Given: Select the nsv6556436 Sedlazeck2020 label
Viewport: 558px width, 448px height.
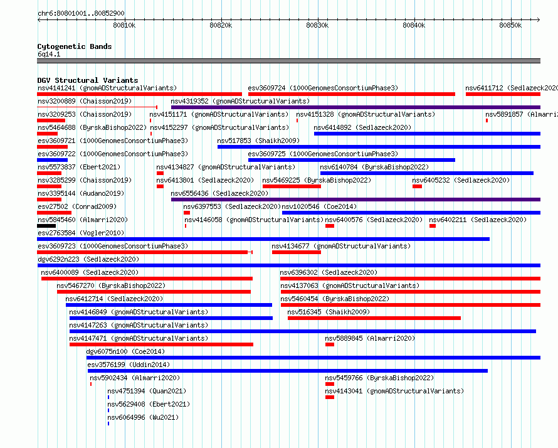Looking at the screenshot, I should 219,193.
